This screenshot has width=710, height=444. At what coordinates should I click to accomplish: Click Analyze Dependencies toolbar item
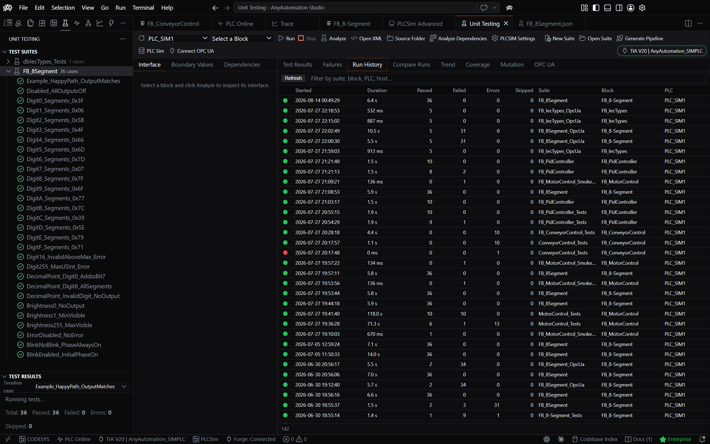click(458, 39)
